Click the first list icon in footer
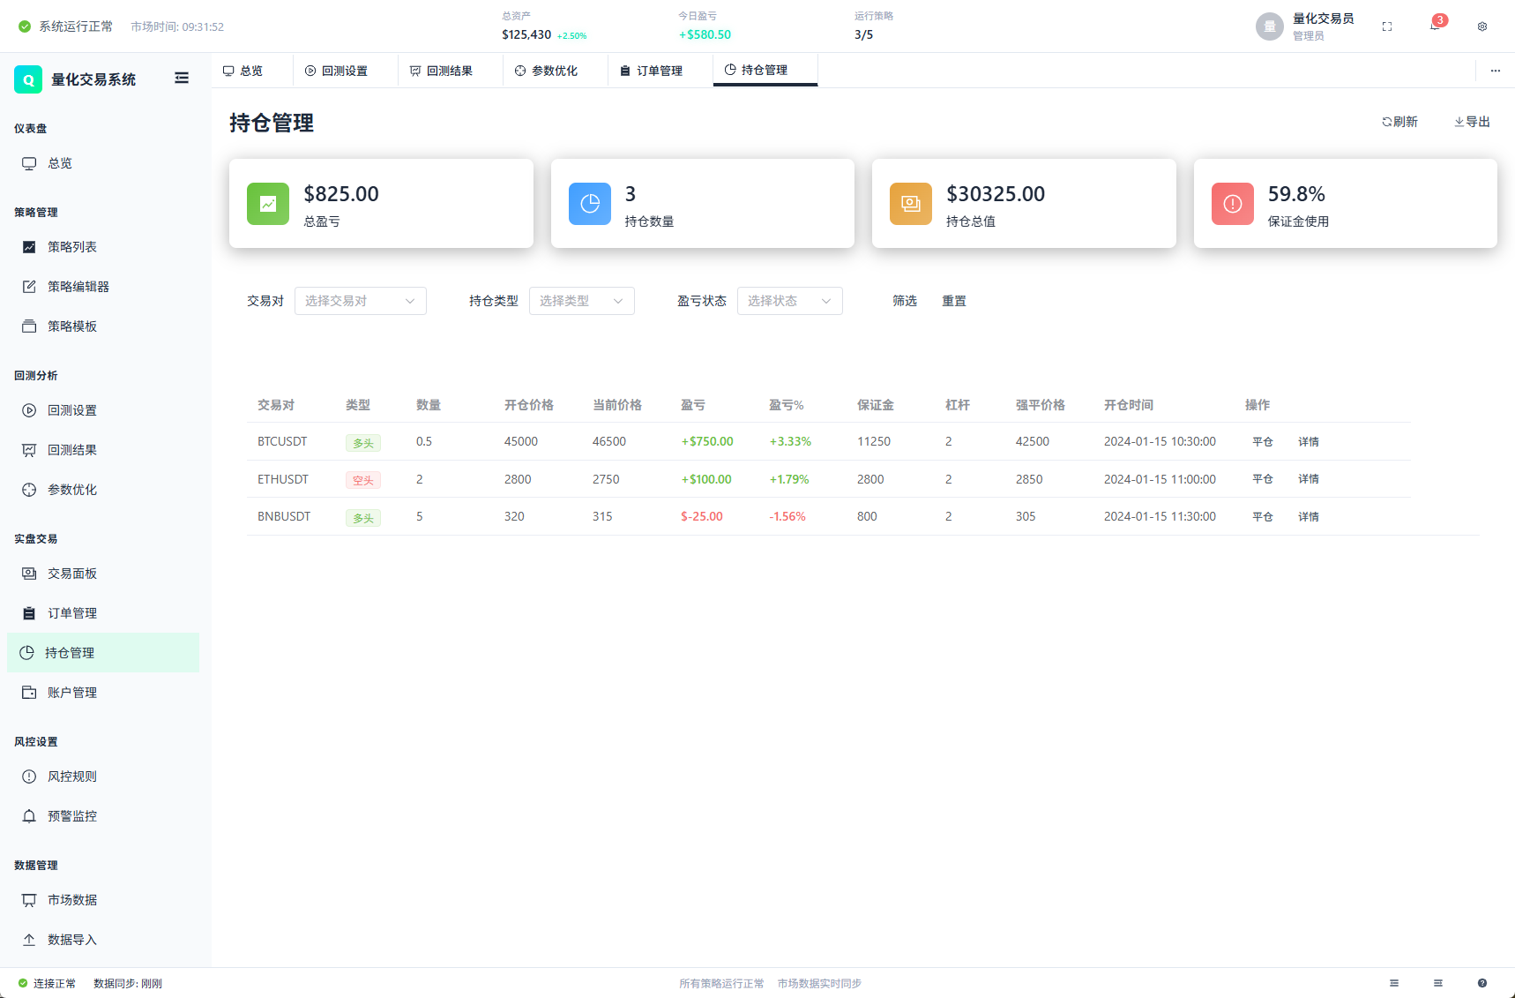 (x=1394, y=983)
